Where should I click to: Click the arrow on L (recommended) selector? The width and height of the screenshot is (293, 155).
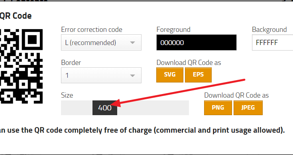[132, 43]
